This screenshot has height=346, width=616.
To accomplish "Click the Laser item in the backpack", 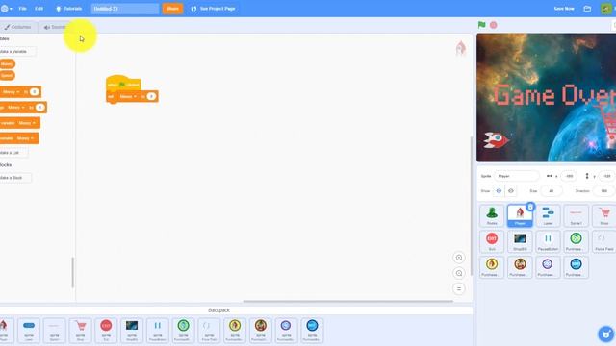I will (x=29, y=331).
